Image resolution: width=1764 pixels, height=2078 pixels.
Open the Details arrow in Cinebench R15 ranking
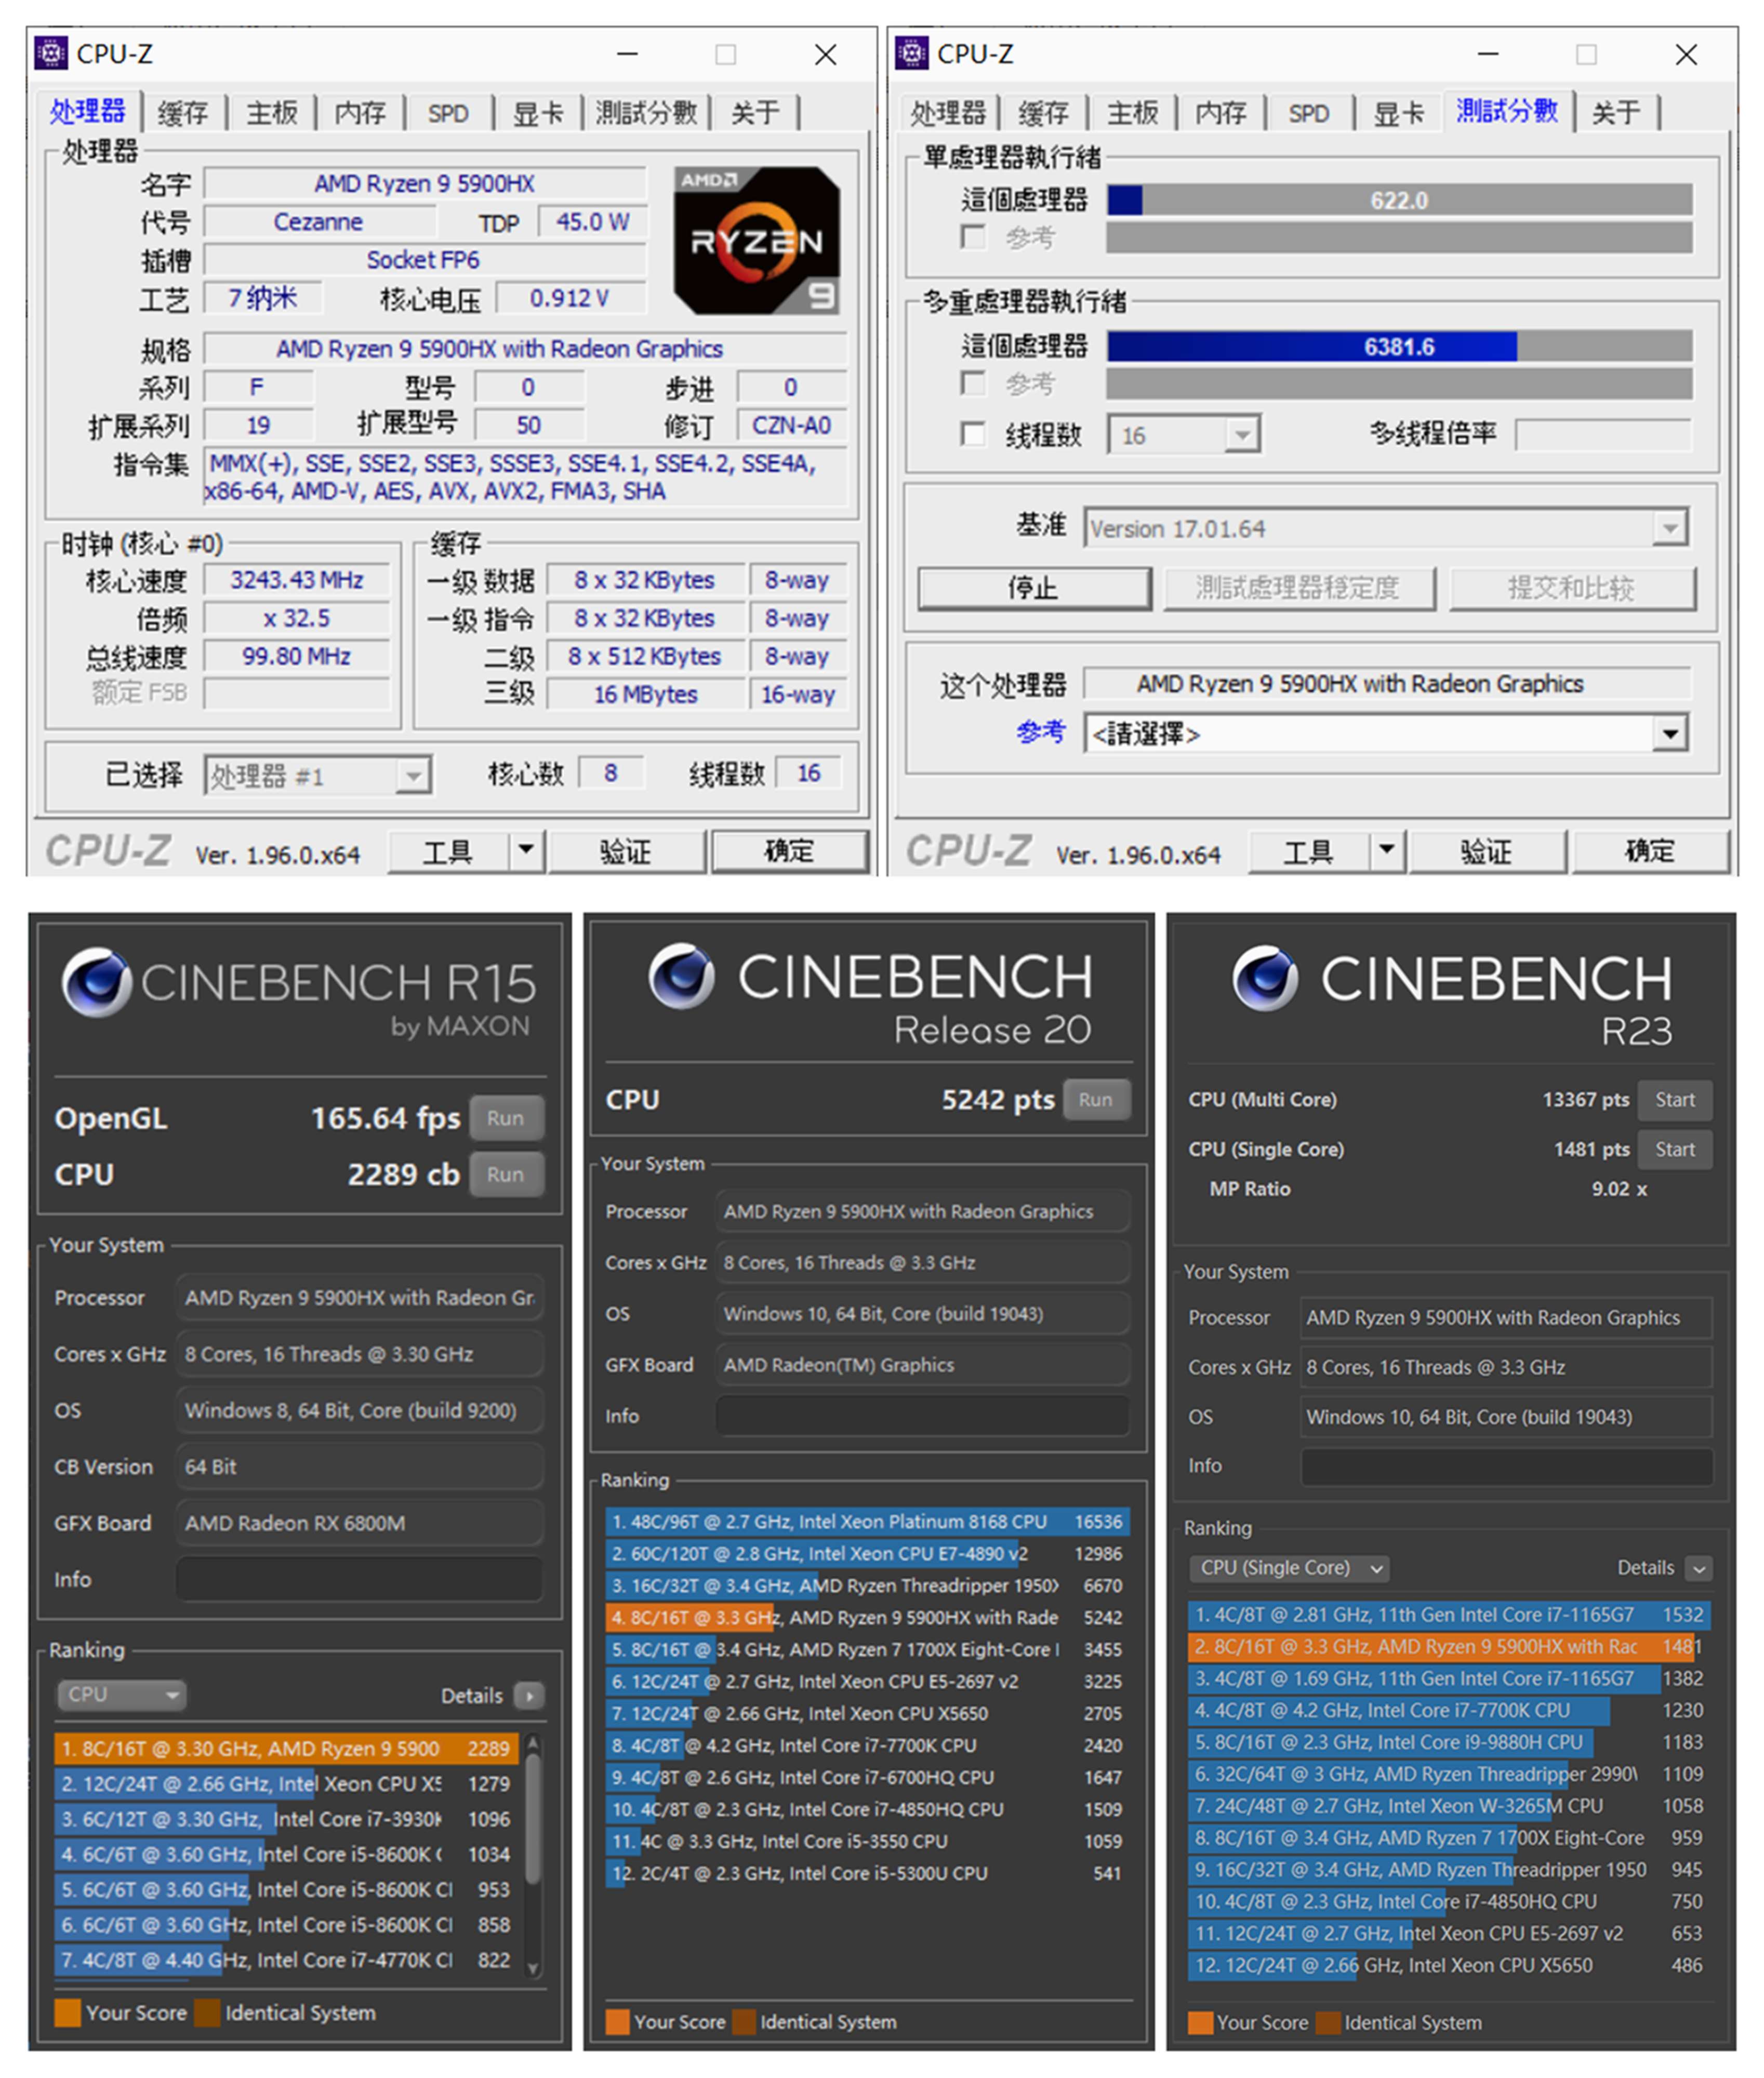tap(529, 1695)
